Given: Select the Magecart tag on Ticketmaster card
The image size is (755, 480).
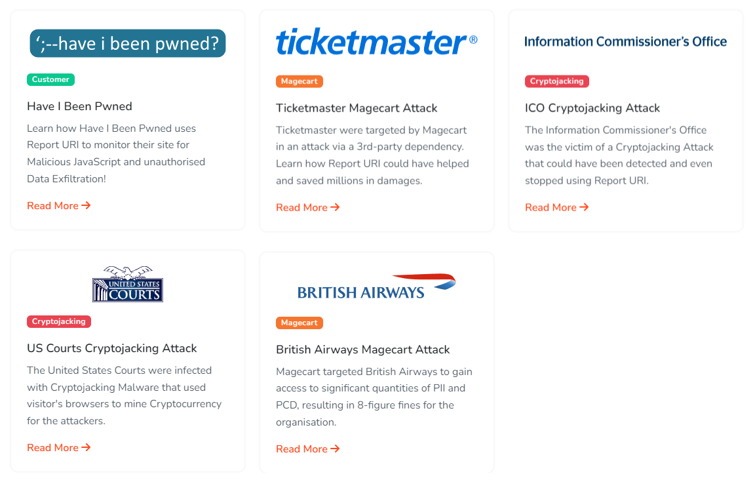Looking at the screenshot, I should [x=300, y=81].
